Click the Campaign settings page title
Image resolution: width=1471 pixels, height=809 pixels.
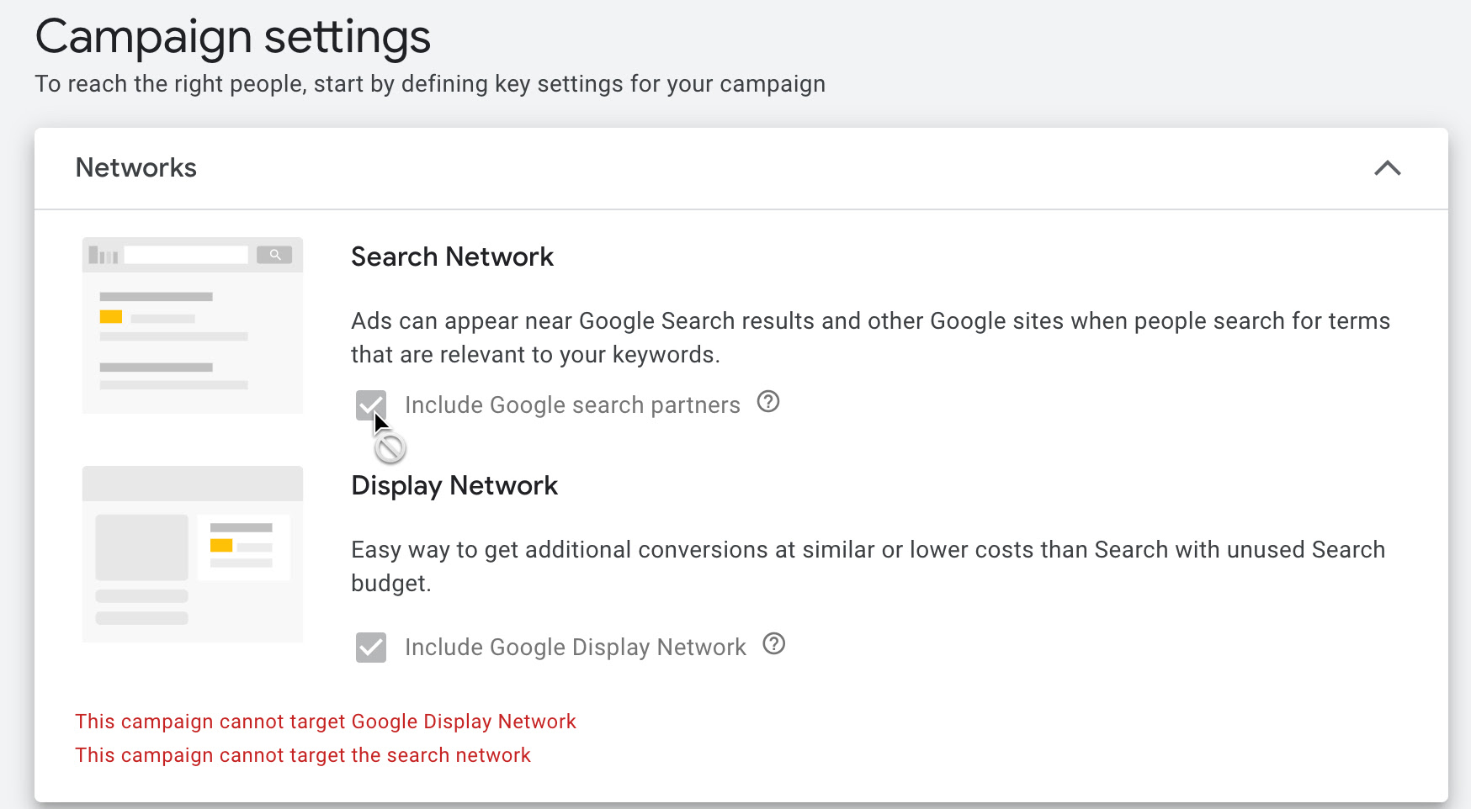(x=233, y=38)
